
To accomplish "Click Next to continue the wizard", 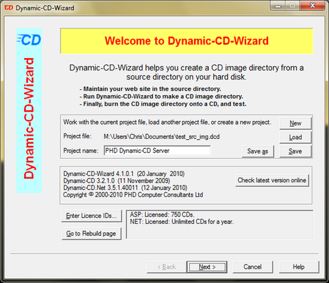I will pos(207,267).
